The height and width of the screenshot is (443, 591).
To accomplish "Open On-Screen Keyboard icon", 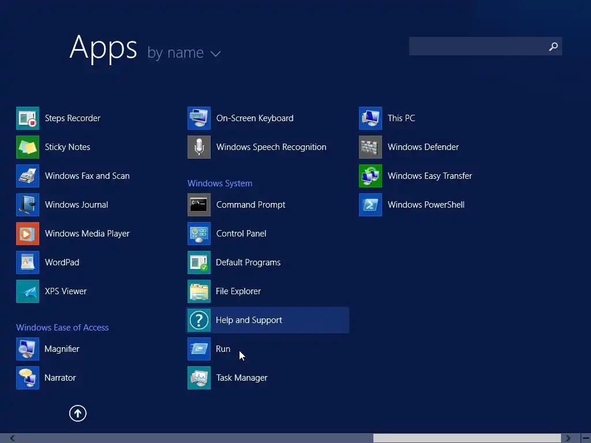I will coord(199,118).
